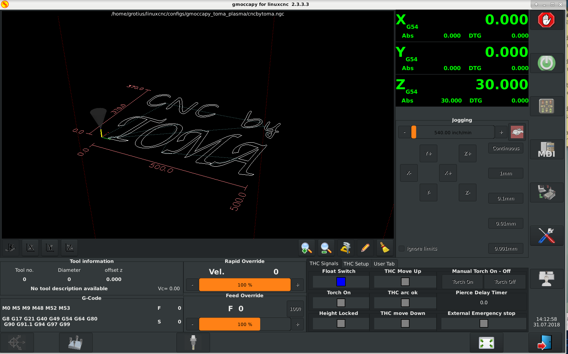568x354 pixels.
Task: Reset feed override with 100% button
Action: point(295,309)
